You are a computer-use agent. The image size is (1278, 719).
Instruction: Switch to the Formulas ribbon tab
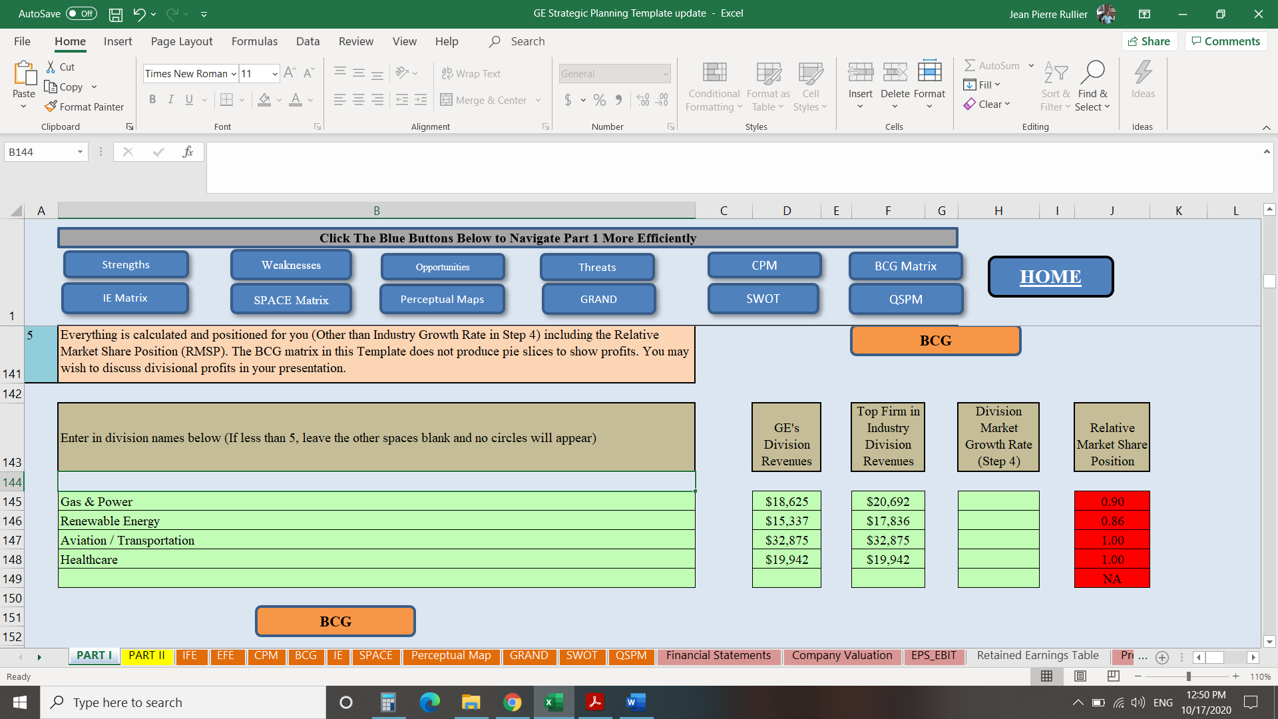click(x=254, y=41)
